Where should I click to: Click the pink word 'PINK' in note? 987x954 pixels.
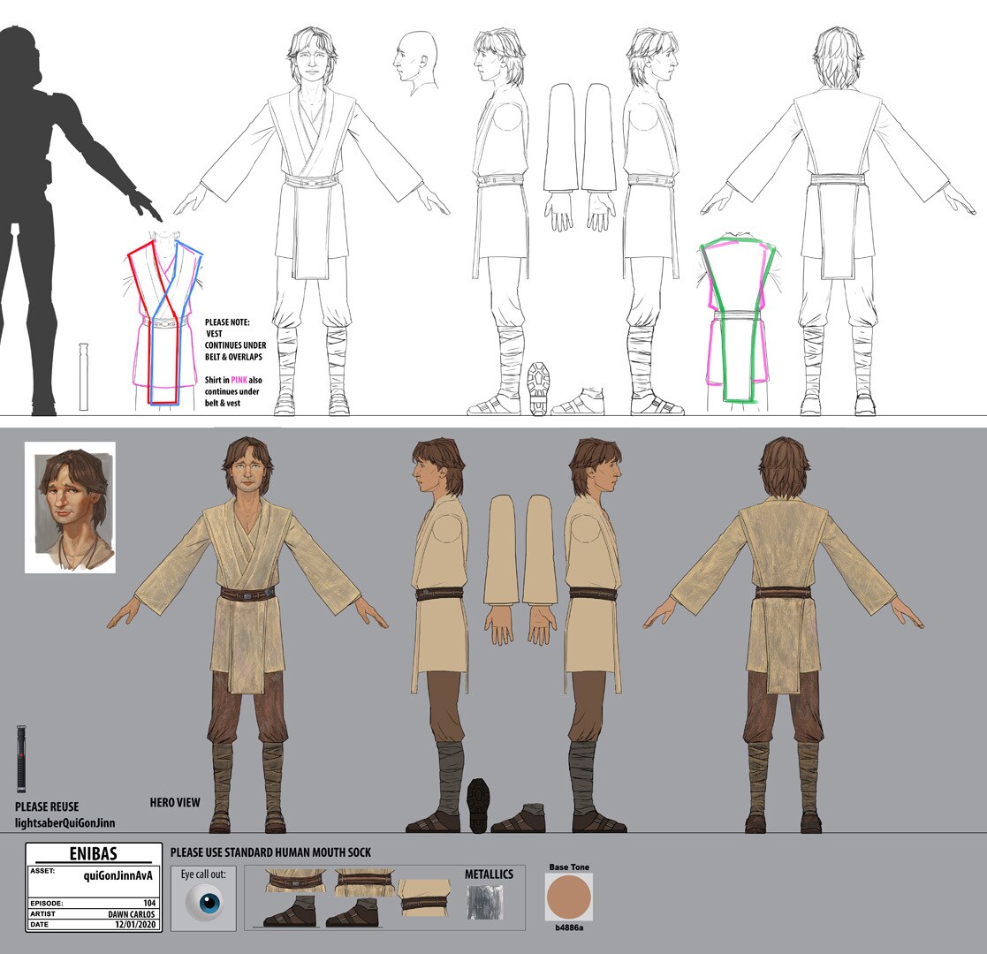pos(239,380)
